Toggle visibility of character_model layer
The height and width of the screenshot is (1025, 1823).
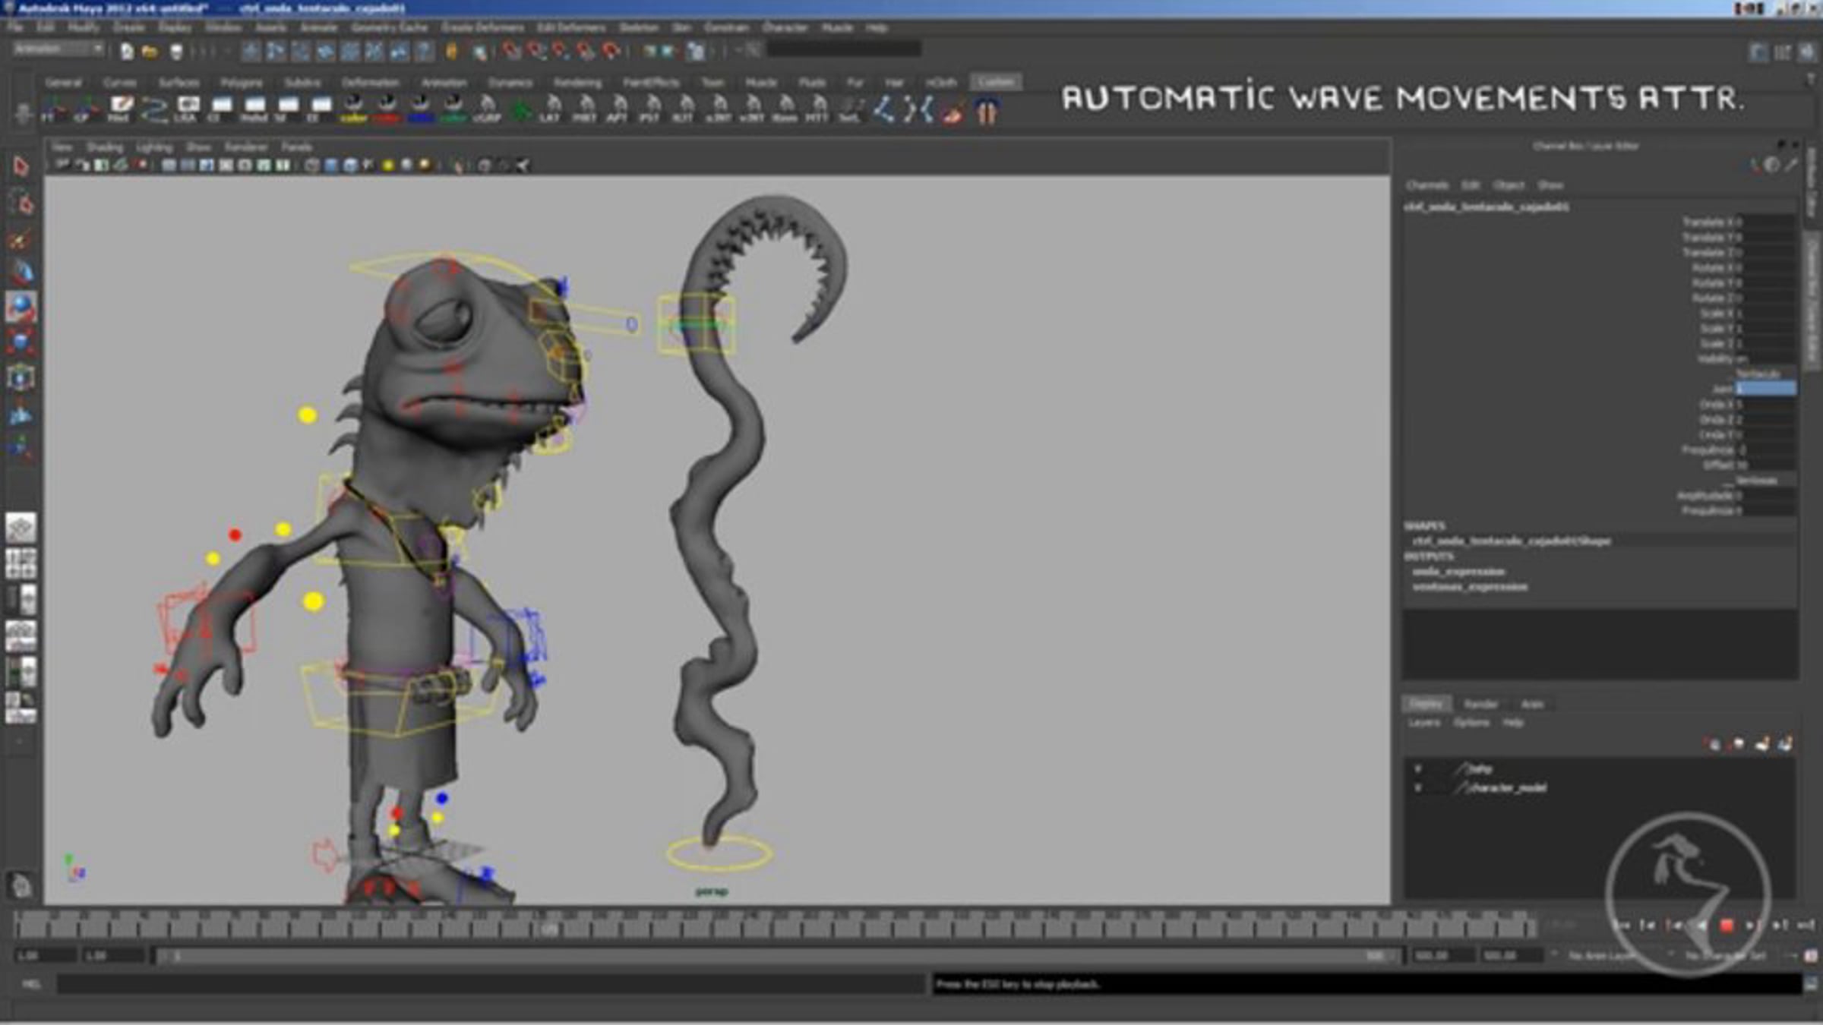1417,788
